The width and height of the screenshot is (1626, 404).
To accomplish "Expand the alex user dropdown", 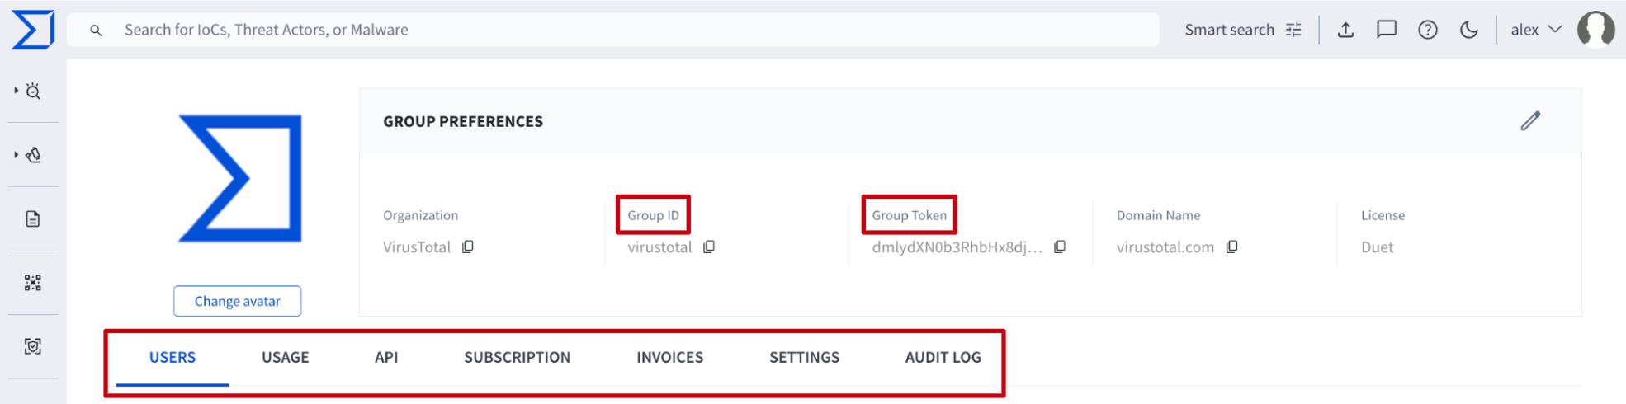I will coord(1536,30).
